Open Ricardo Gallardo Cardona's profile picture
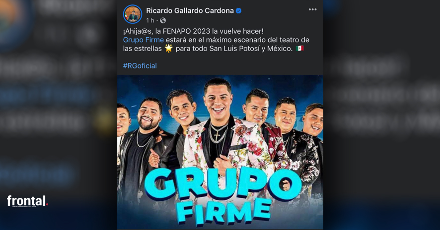Viewport: 440px width, 230px height. tap(133, 14)
